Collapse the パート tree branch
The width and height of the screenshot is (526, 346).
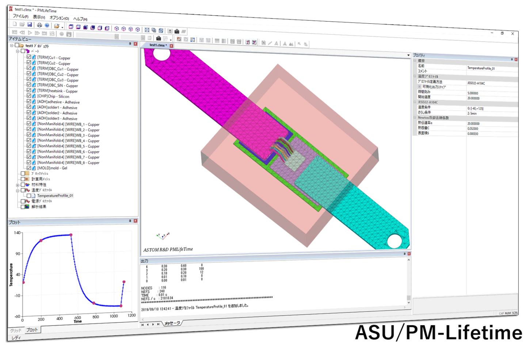click(18, 51)
